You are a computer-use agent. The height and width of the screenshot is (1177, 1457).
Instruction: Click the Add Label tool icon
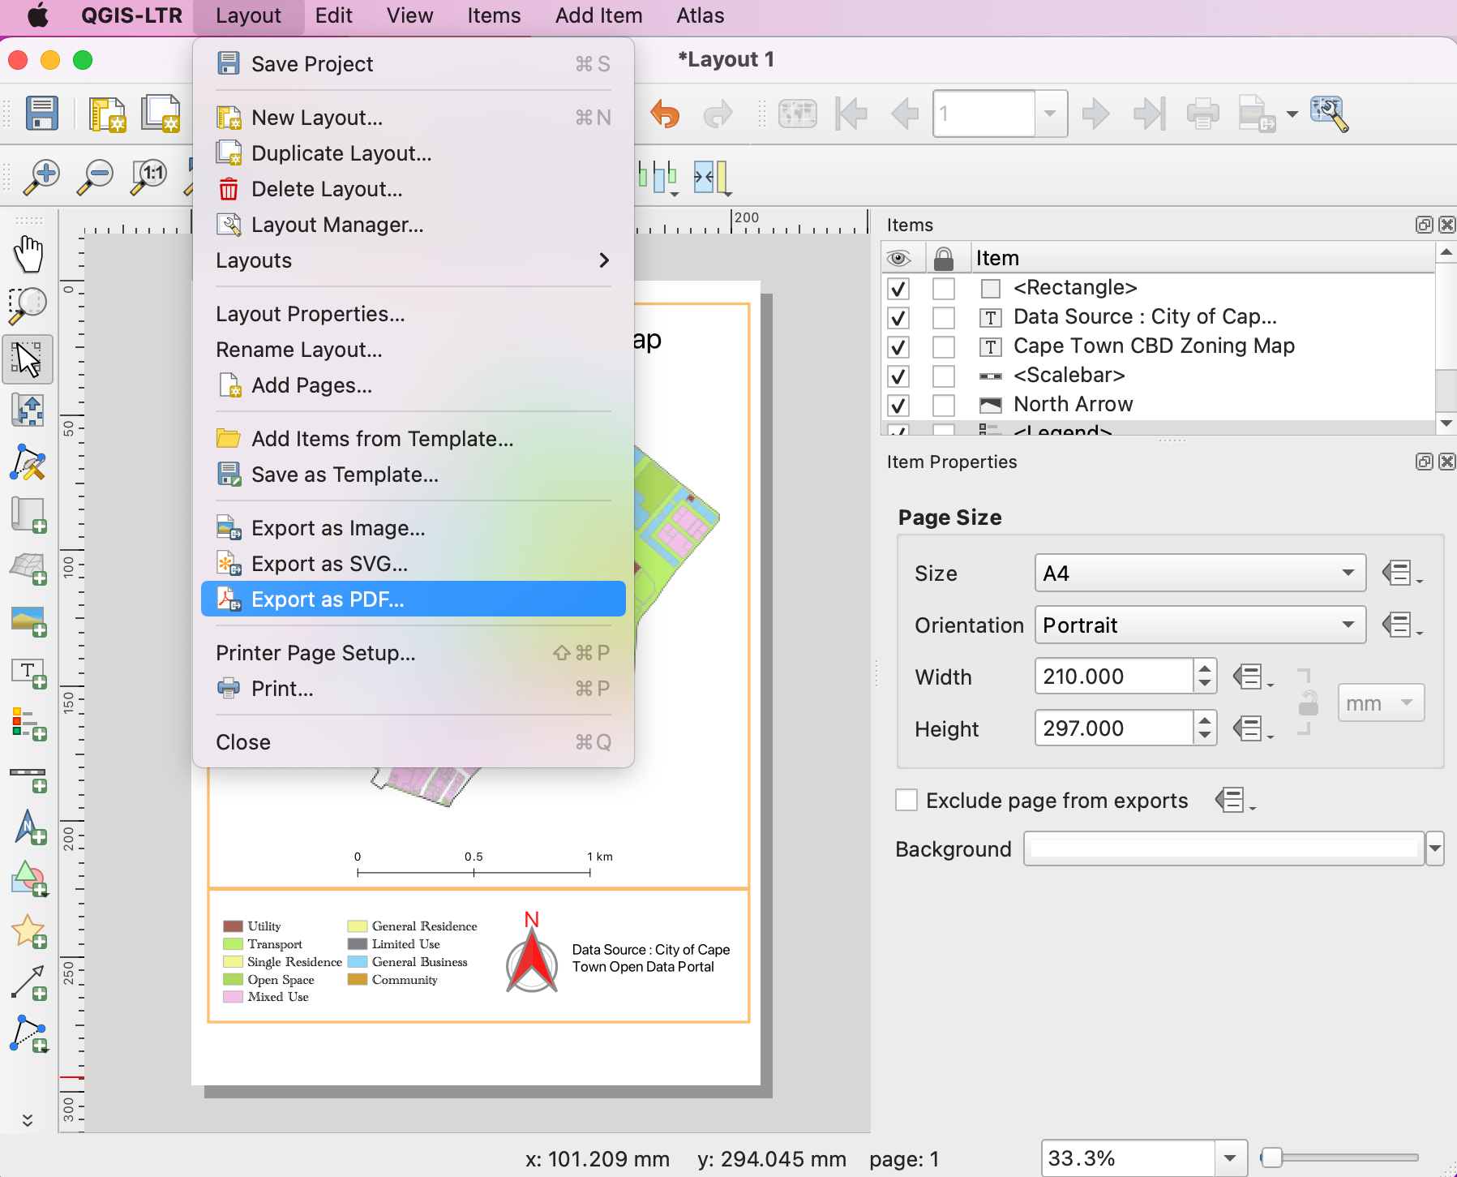click(x=28, y=672)
